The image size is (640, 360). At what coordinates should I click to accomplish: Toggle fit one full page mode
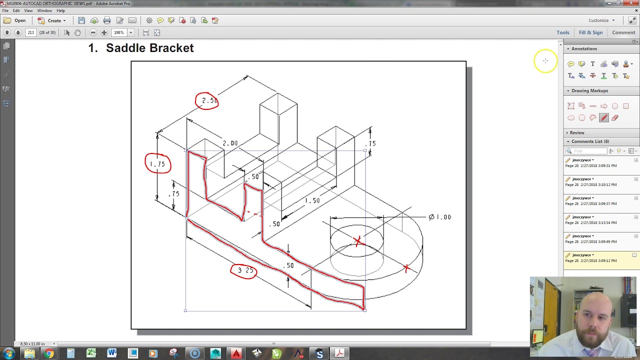click(156, 32)
